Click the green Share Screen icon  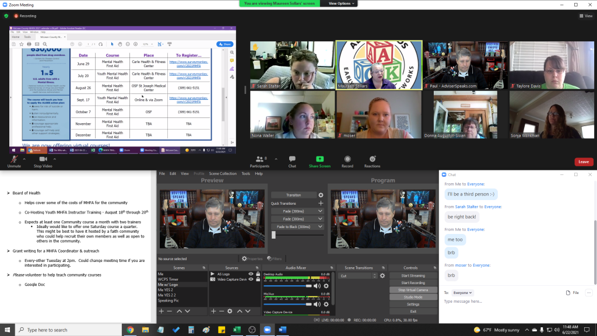319,159
